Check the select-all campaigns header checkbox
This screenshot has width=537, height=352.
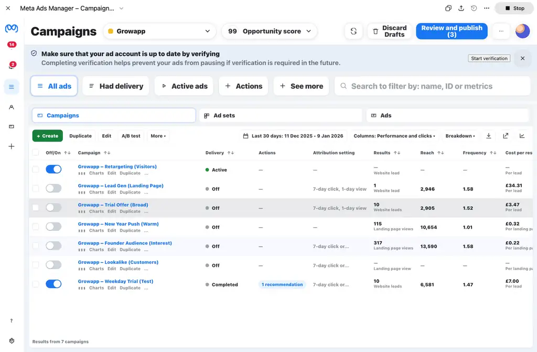pyautogui.click(x=36, y=153)
